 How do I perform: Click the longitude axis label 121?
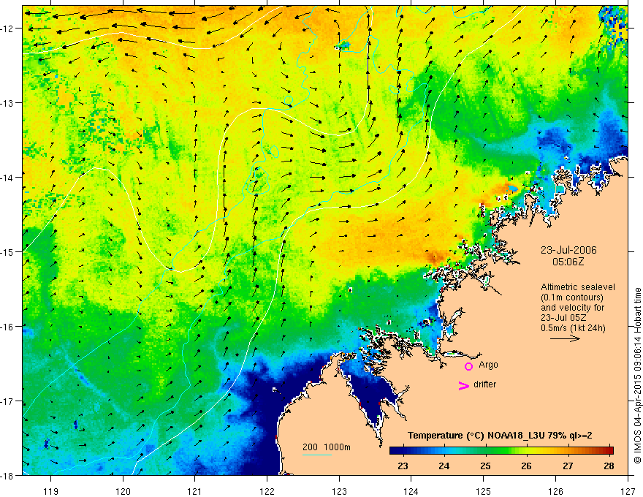point(195,491)
